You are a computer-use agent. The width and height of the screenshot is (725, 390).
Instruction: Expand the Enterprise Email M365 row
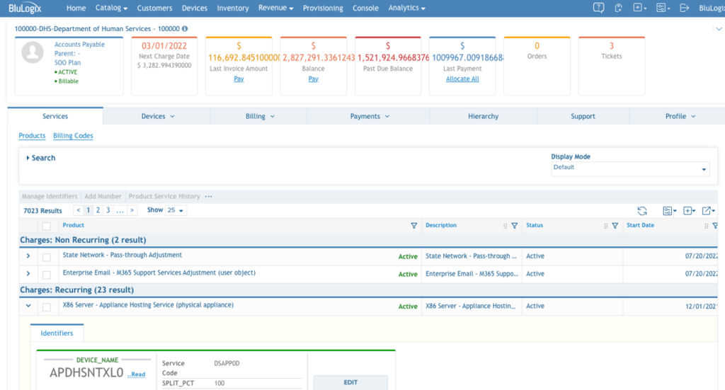(x=28, y=273)
